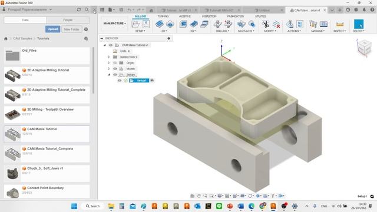Click the ViewCube in the viewport
Viewport: 377px width, 212px height.
tap(364, 48)
